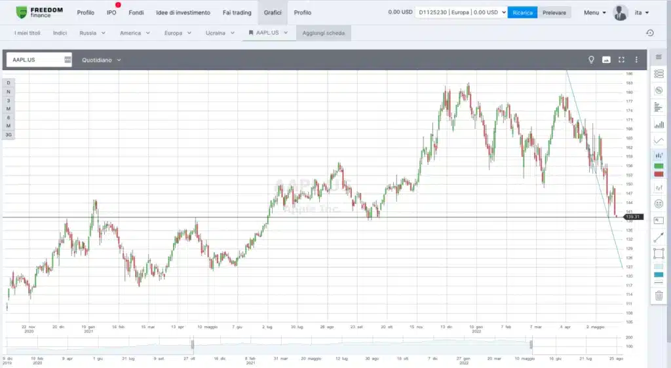Click the Aggiungi scheda button
This screenshot has height=368, width=671.
324,33
